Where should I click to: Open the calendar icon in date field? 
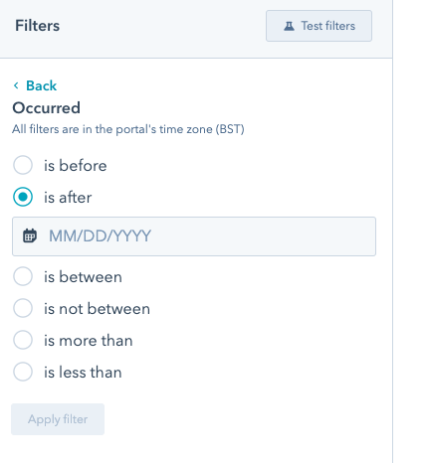30,235
